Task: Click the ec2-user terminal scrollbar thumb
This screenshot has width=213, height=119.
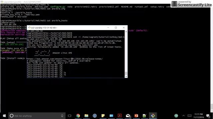Action: tap(126, 73)
